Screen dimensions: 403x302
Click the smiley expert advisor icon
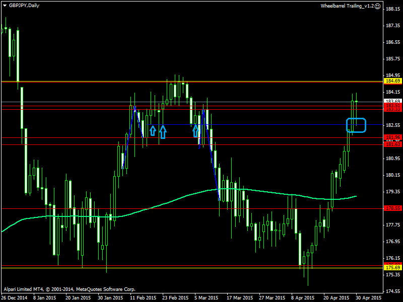point(377,6)
